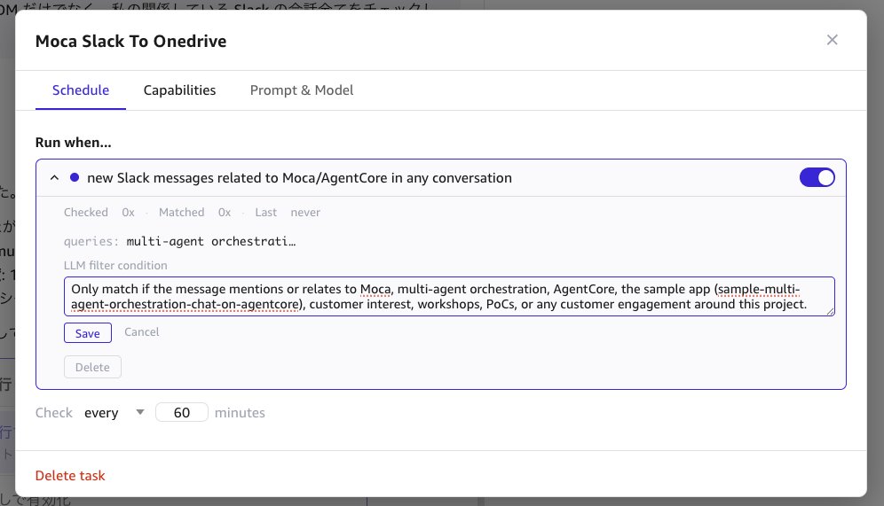Click the 60 minutes interval field
The height and width of the screenshot is (506, 884).
(182, 413)
